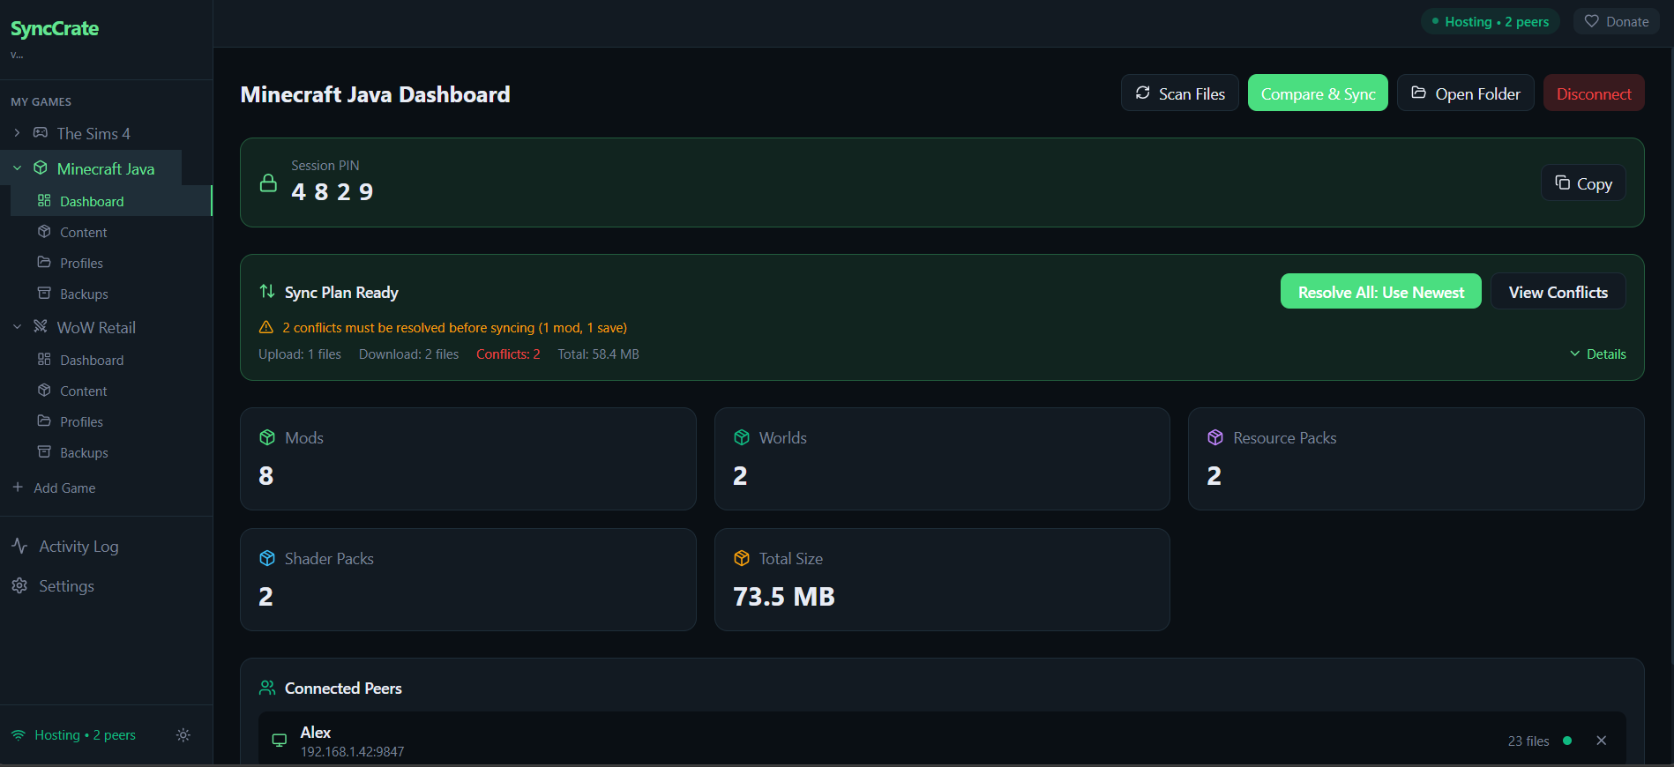This screenshot has height=767, width=1674.
Task: Copy the session PIN
Action: [x=1583, y=183]
